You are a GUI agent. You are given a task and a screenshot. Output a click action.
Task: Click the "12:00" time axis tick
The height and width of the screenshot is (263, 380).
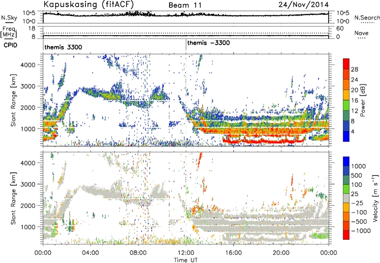[x=186, y=253]
